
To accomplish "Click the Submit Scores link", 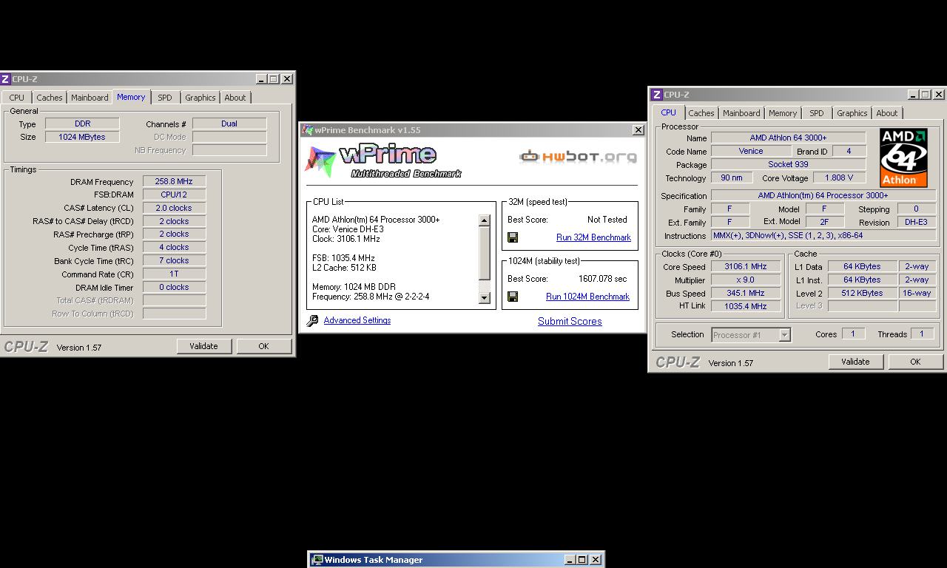I will click(570, 321).
